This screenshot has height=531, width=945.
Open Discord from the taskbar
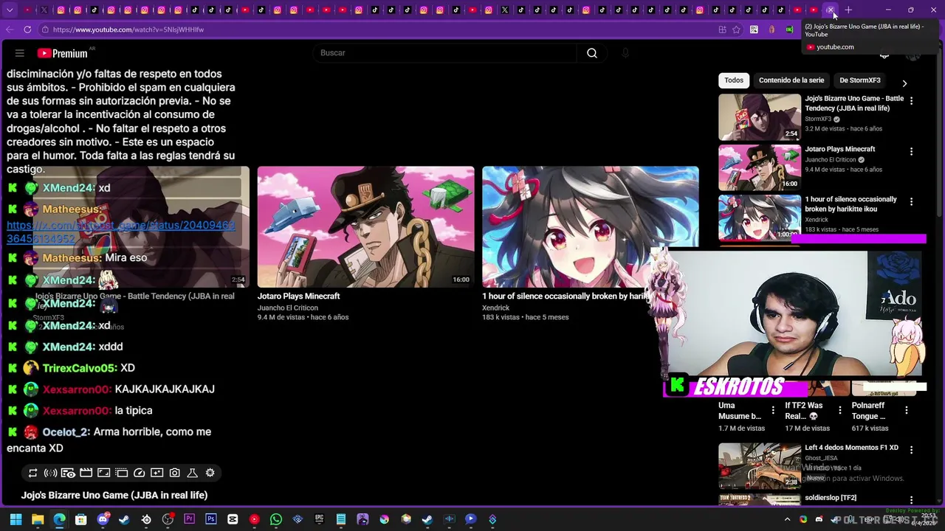coord(103,519)
